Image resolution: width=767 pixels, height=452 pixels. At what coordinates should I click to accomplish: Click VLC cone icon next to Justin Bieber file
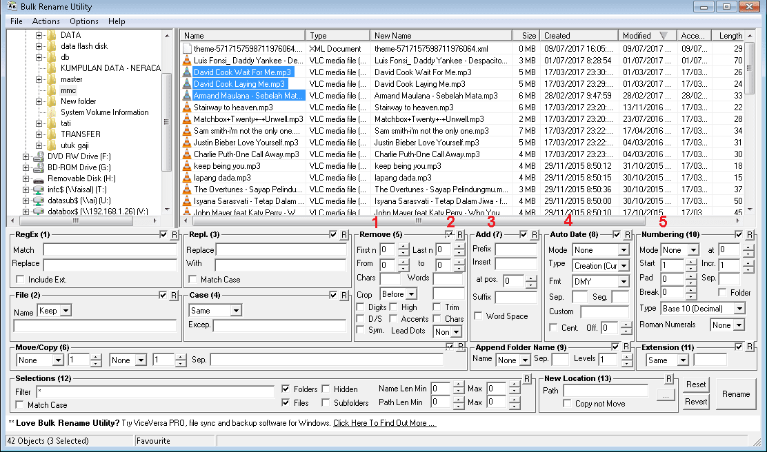(x=186, y=142)
